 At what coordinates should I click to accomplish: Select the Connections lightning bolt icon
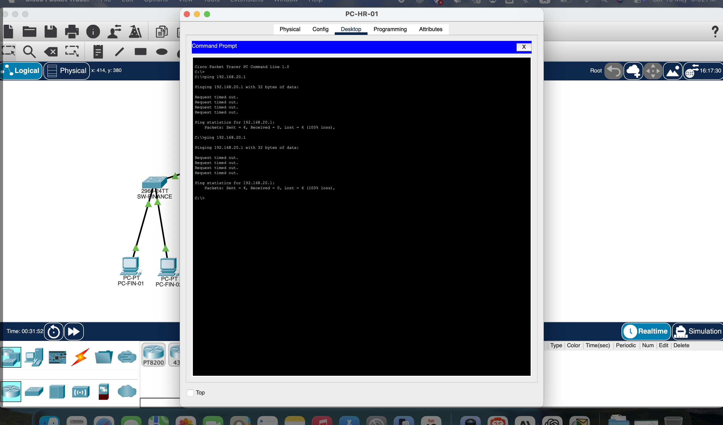81,357
